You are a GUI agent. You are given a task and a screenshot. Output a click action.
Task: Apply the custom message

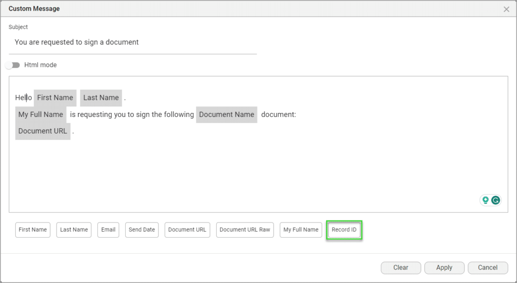point(444,267)
